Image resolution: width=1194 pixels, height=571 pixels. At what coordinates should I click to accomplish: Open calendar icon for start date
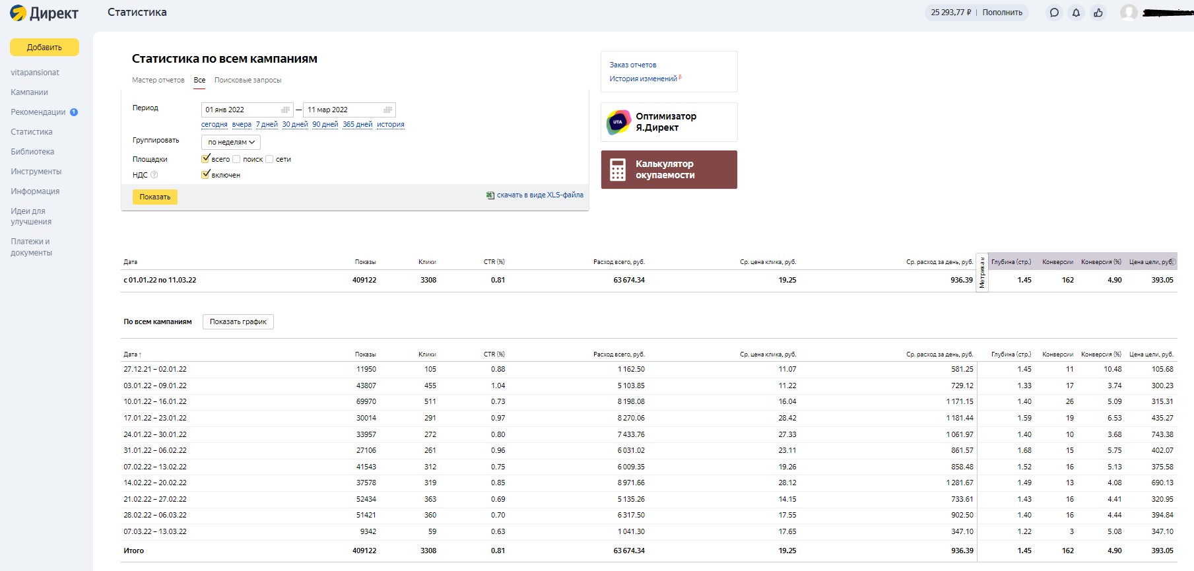pyautogui.click(x=285, y=110)
